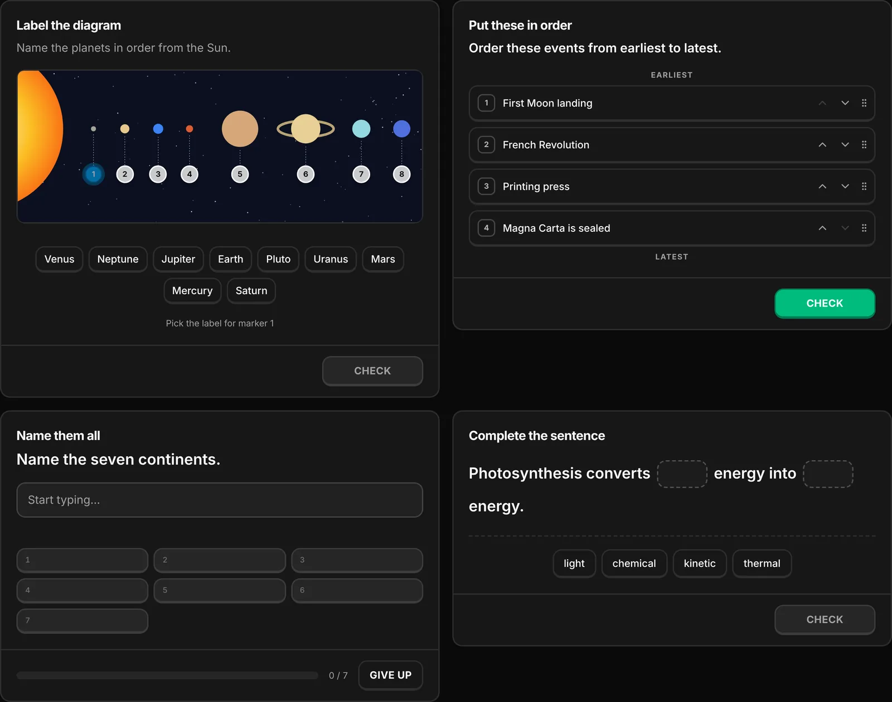Image resolution: width=892 pixels, height=702 pixels.
Task: Move First Moon landing down with chevron
Action: (845, 103)
